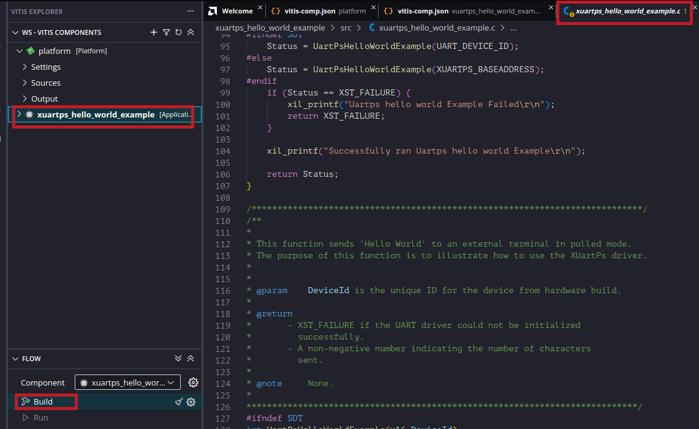Refresh the Vitis Components view

coord(178,32)
